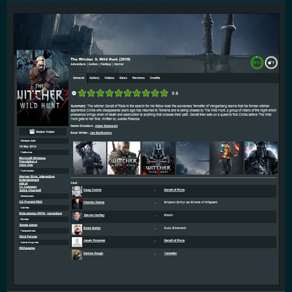Click the white circular question mark badge
Image resolution: width=292 pixels, height=292 pixels.
click(x=271, y=62)
